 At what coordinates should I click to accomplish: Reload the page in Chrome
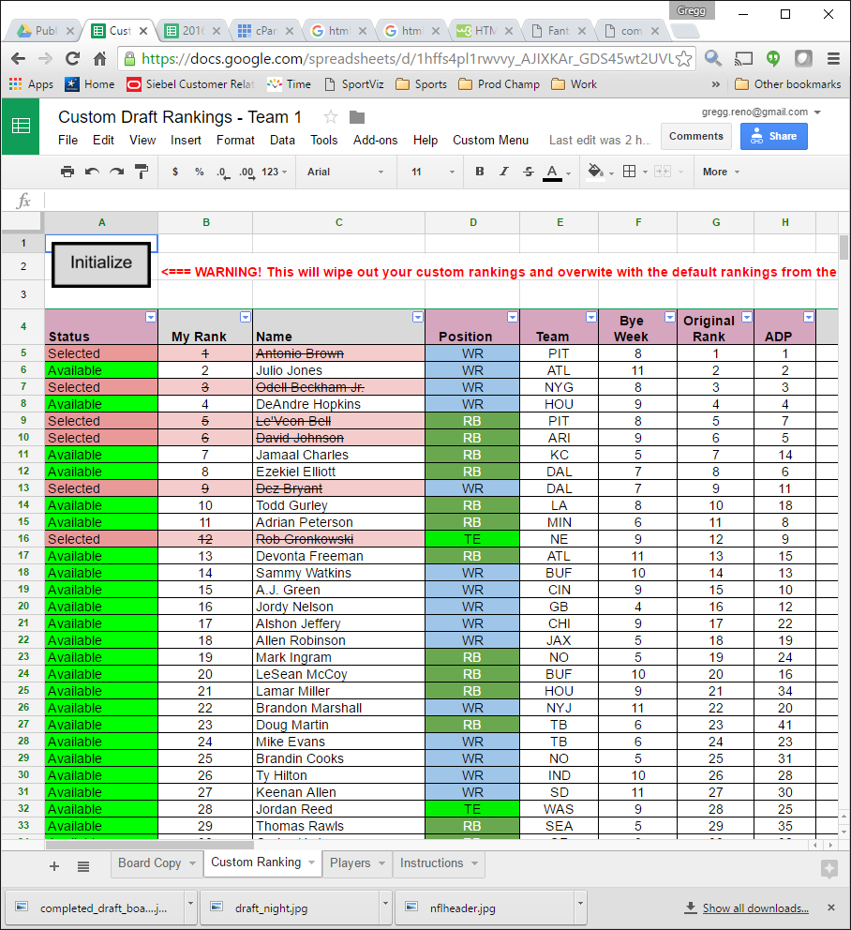click(x=72, y=59)
